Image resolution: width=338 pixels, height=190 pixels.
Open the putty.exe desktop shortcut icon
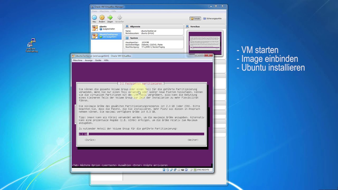[32, 42]
